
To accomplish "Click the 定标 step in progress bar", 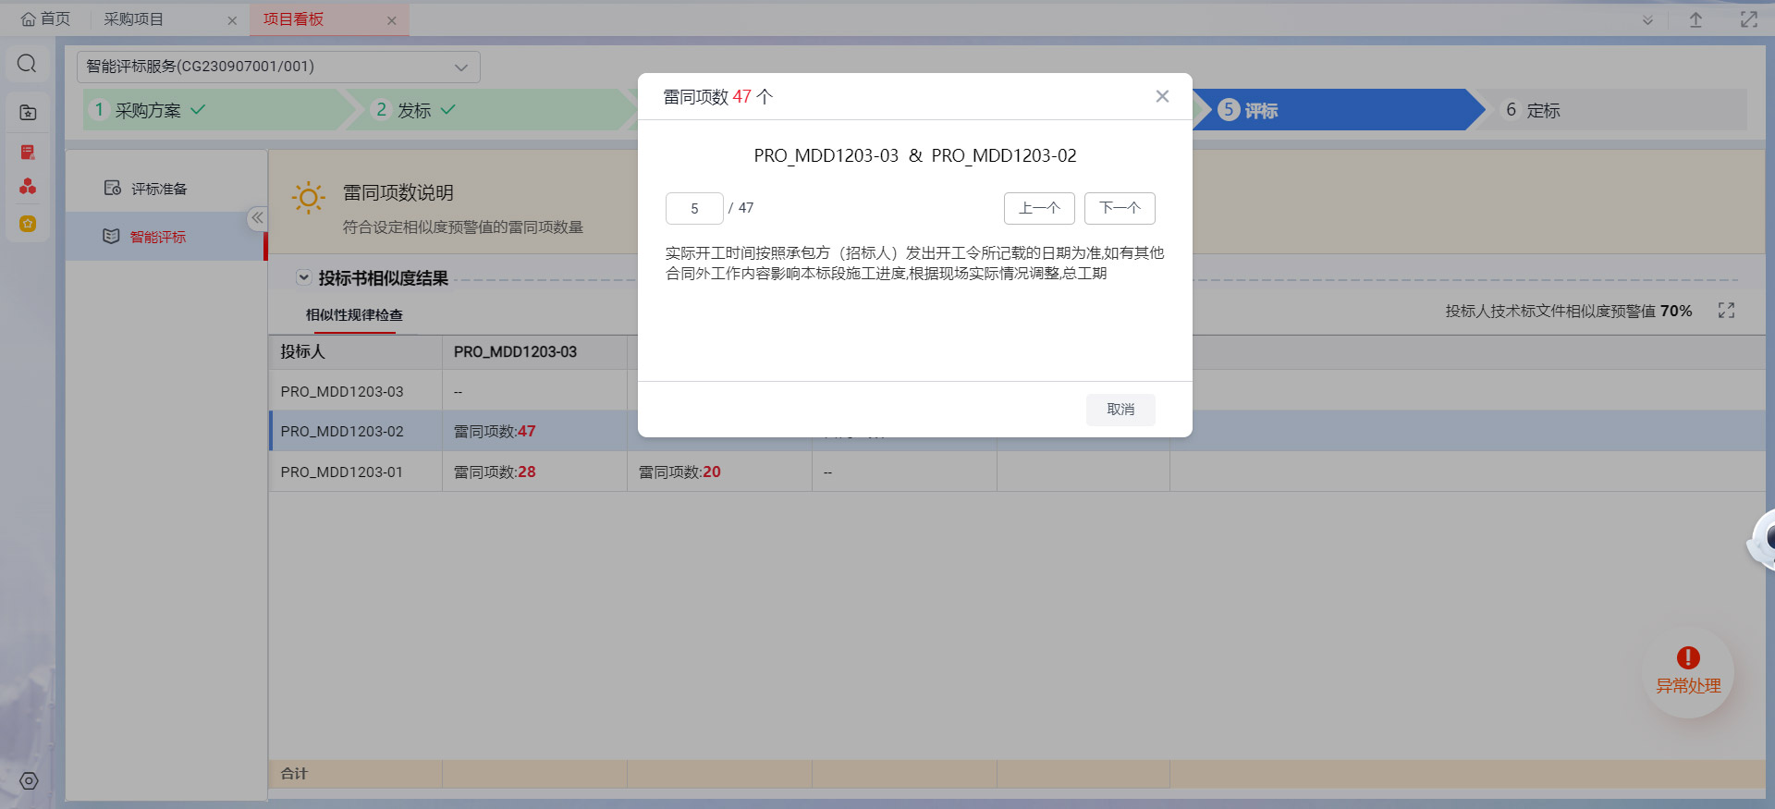I will pos(1542,110).
